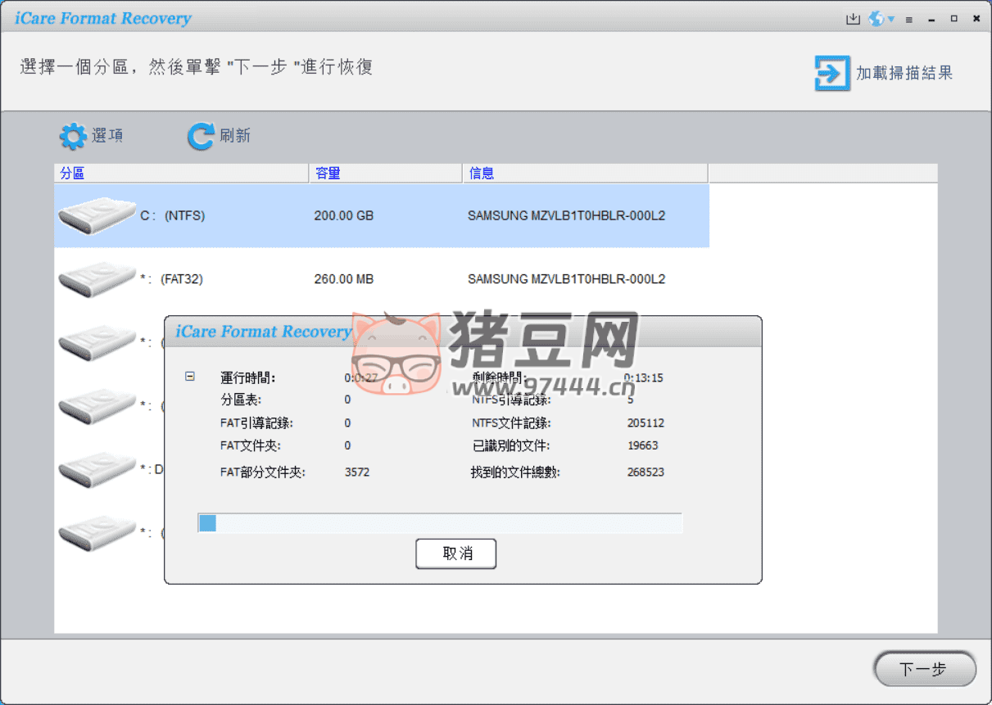The image size is (992, 705).
Task: Click the scan progress bar
Action: pos(440,523)
